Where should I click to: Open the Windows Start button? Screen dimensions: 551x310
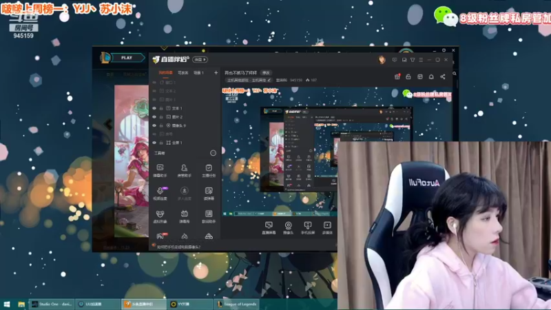pos(7,304)
